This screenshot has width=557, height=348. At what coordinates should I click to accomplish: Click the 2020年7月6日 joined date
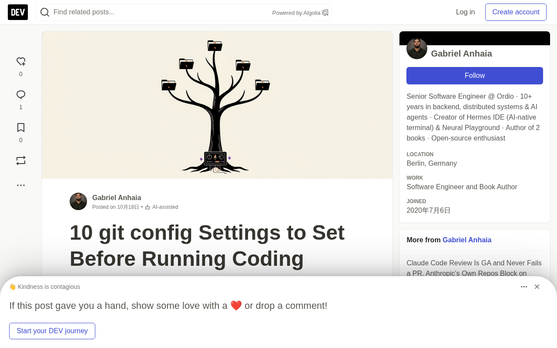pyautogui.click(x=429, y=211)
